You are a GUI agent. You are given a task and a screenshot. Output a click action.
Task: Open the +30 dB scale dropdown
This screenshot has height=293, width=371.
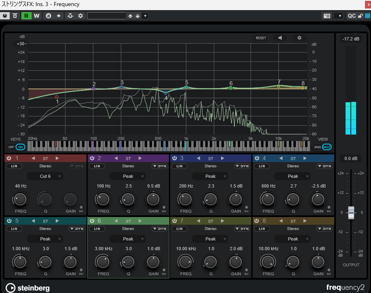pos(21,44)
